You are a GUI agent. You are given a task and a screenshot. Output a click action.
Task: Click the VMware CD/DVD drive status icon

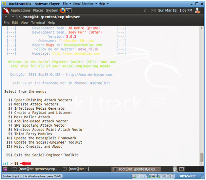(139, 176)
